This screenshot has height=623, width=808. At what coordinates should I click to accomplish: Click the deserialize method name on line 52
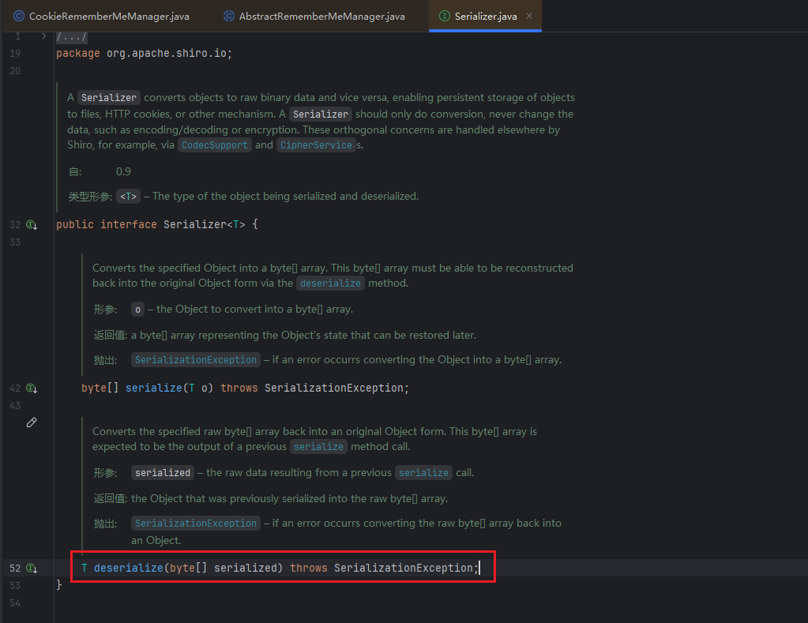click(x=128, y=569)
